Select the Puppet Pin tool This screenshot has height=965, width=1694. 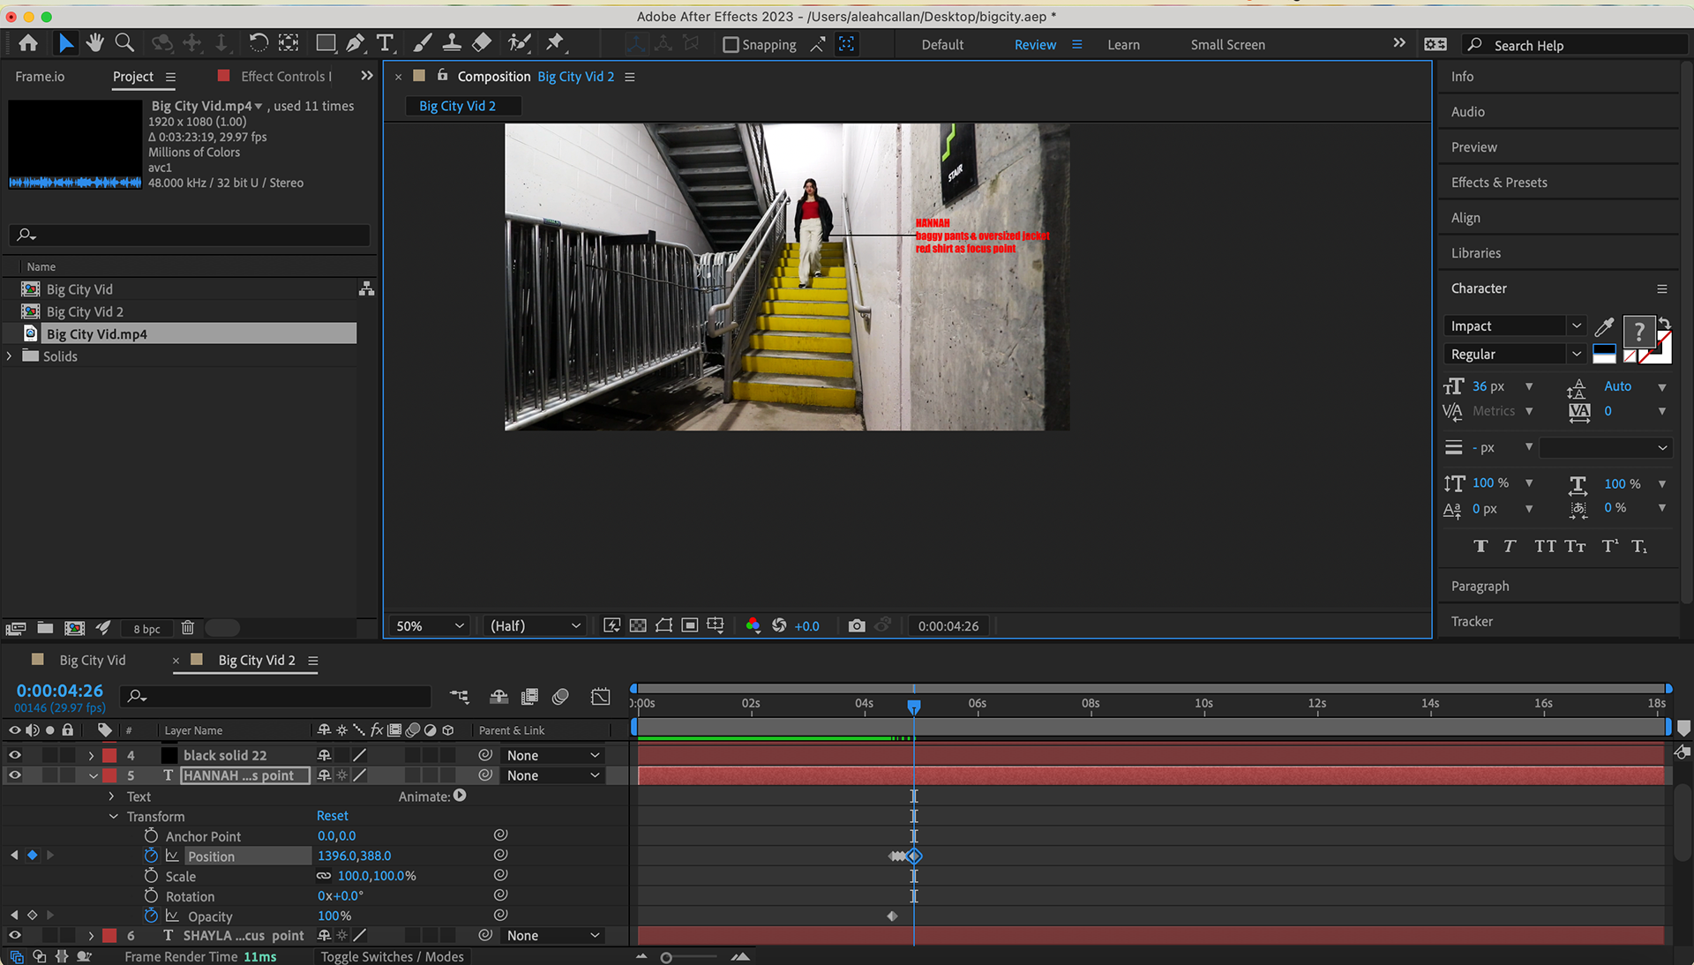[555, 43]
